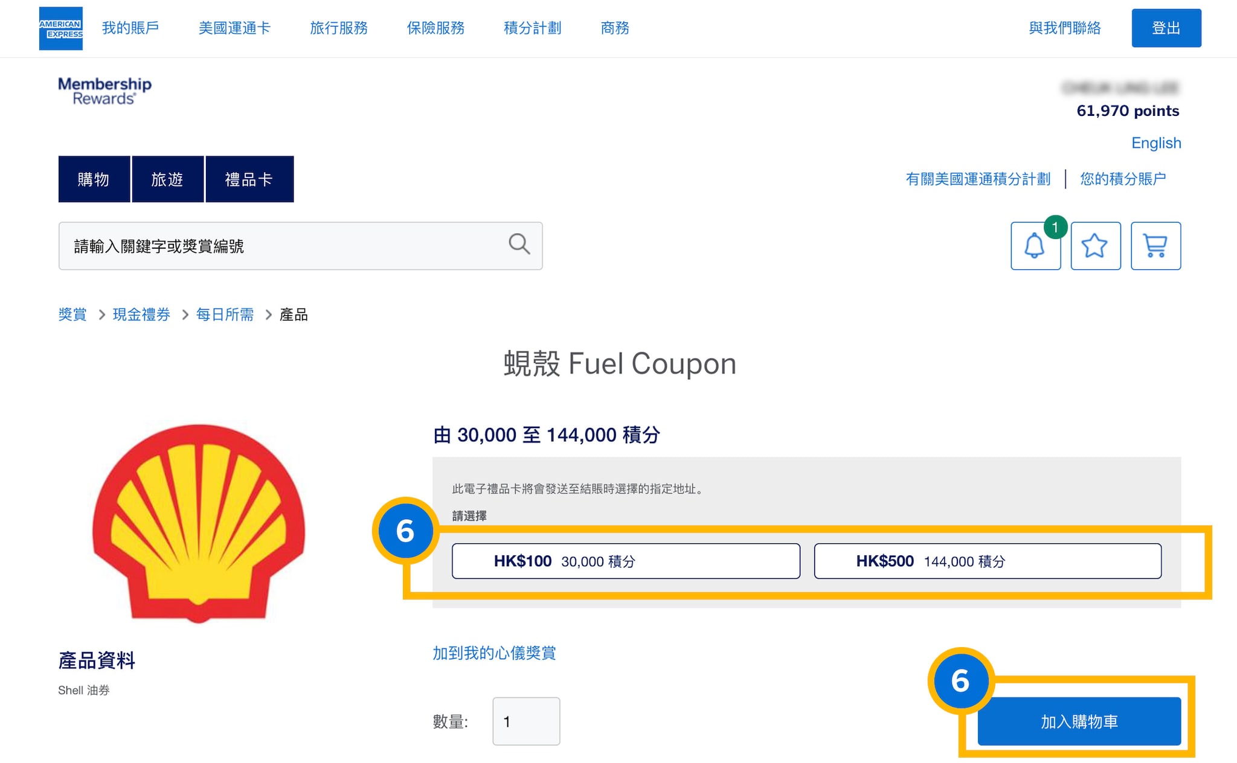Click the 現金禮券 breadcrumb link
This screenshot has height=763, width=1237.
[x=141, y=314]
